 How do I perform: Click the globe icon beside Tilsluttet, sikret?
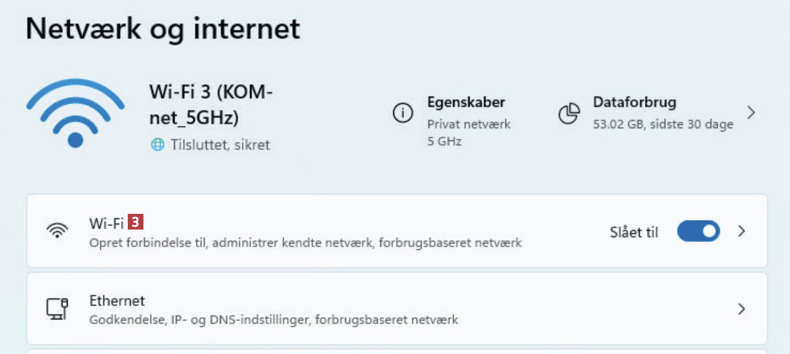[x=158, y=145]
